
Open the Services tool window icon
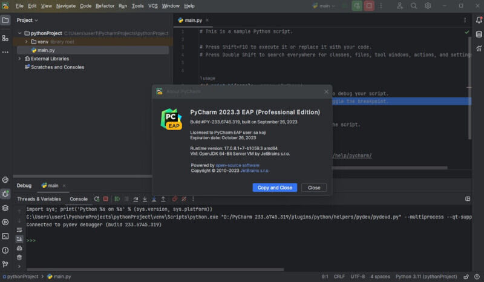point(5,222)
